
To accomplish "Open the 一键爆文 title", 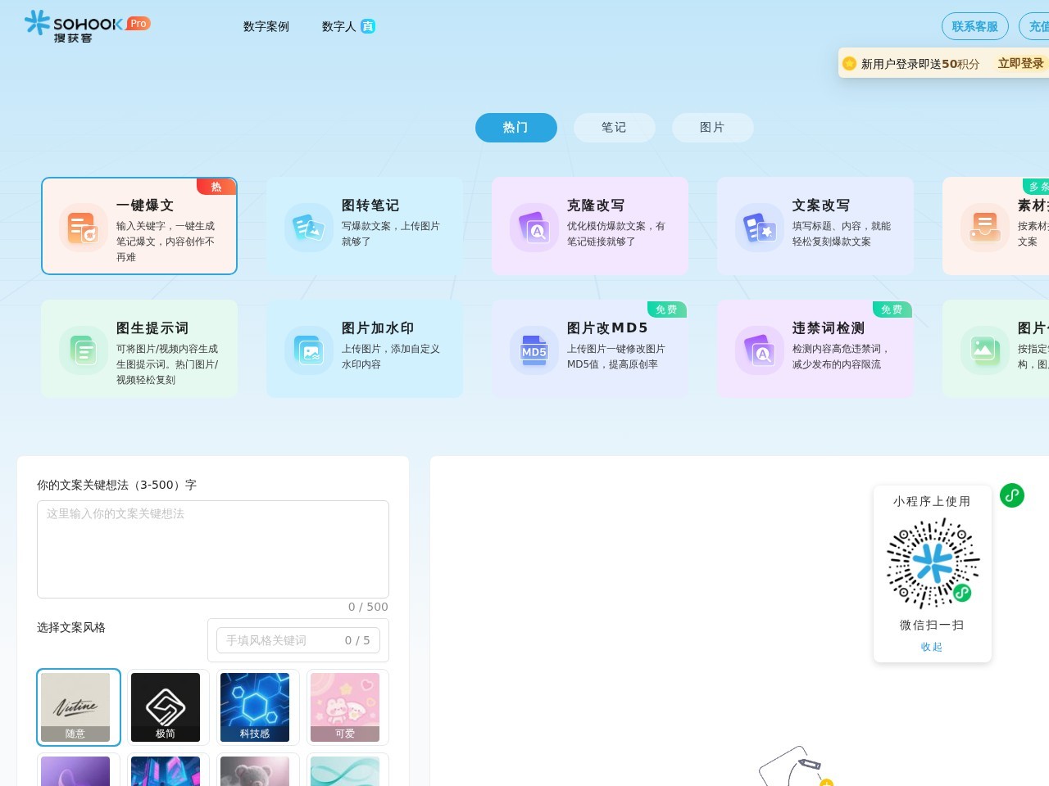I will point(145,206).
